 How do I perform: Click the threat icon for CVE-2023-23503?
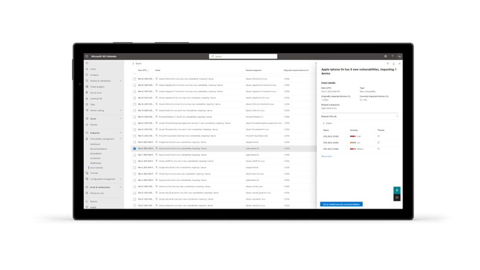[379, 142]
